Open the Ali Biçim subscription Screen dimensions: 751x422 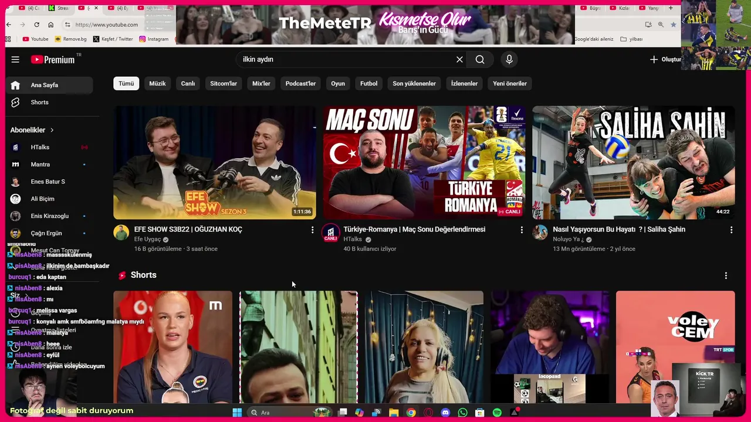tap(49, 199)
